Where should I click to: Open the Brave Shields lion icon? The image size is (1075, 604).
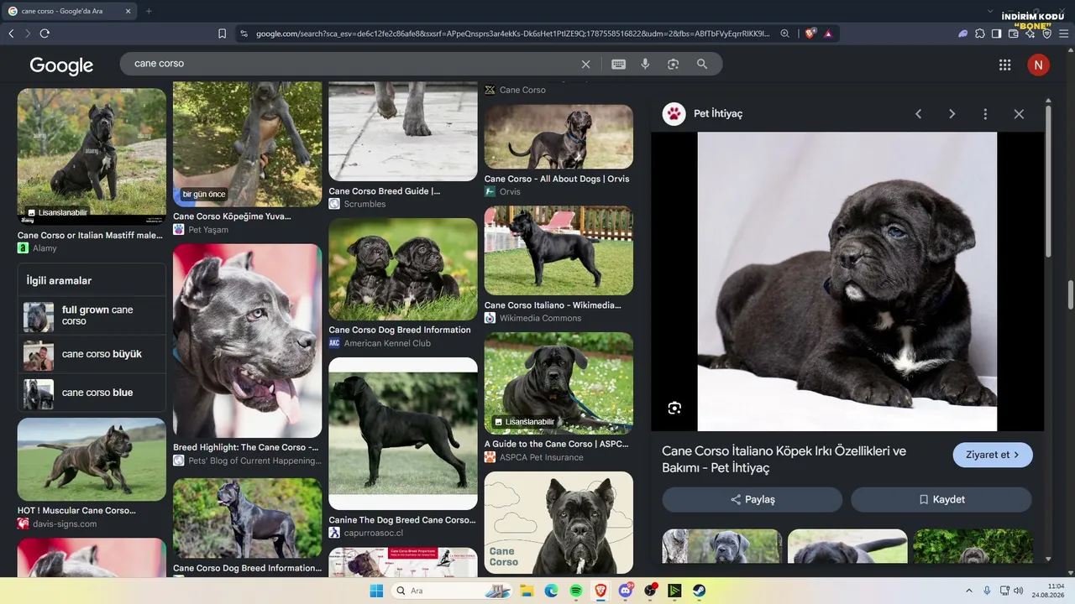[810, 34]
